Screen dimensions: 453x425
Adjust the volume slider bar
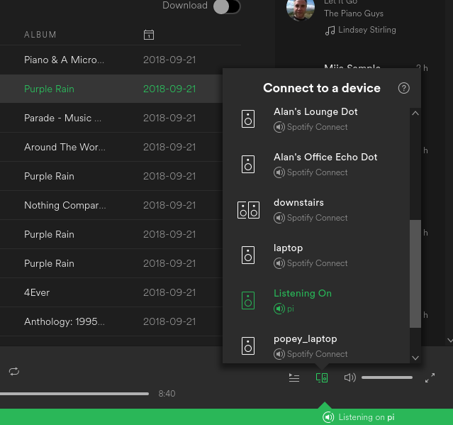[x=387, y=377]
